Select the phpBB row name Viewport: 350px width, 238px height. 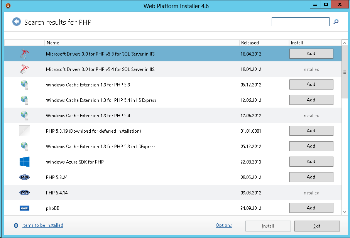[53, 208]
